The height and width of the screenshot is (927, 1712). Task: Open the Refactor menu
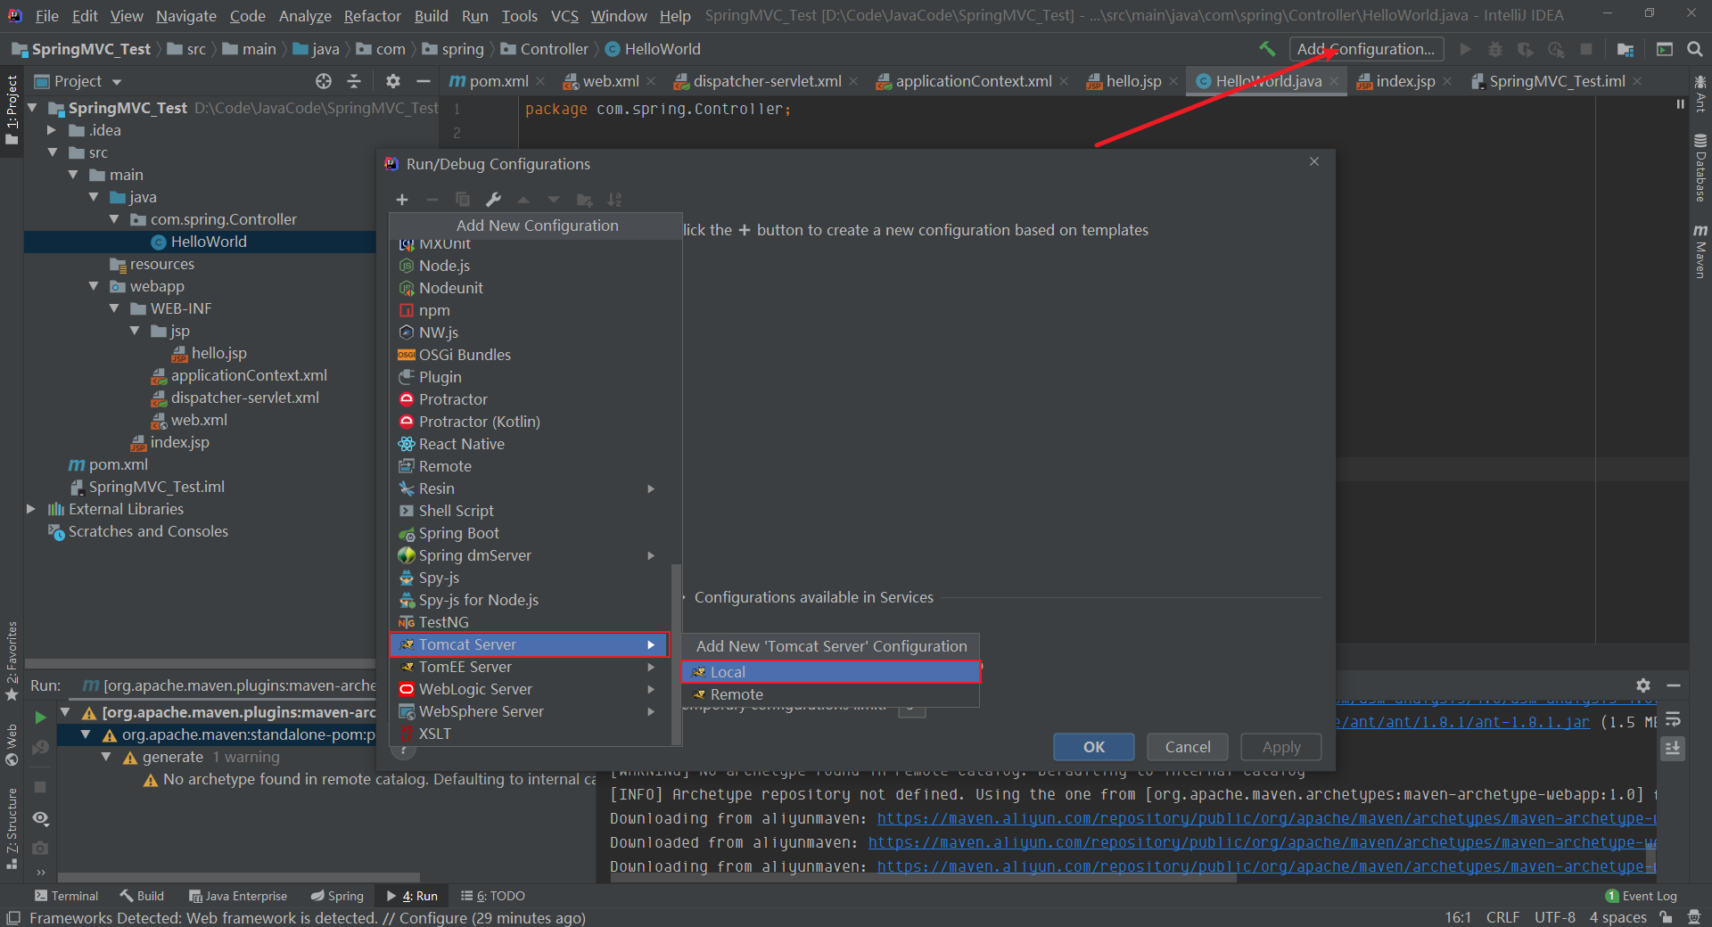373,16
